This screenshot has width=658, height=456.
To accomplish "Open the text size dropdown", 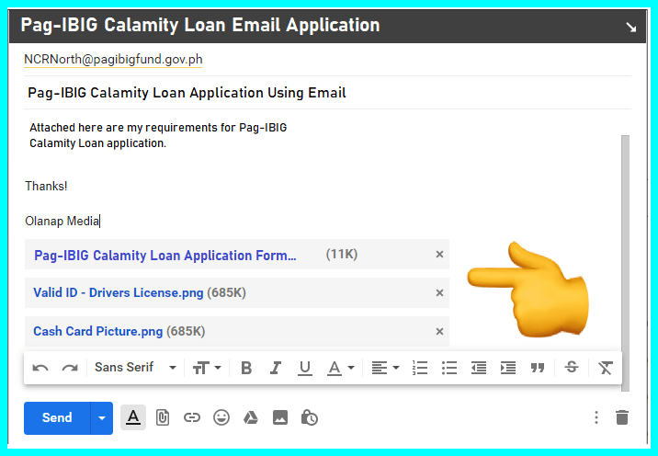I will point(207,369).
